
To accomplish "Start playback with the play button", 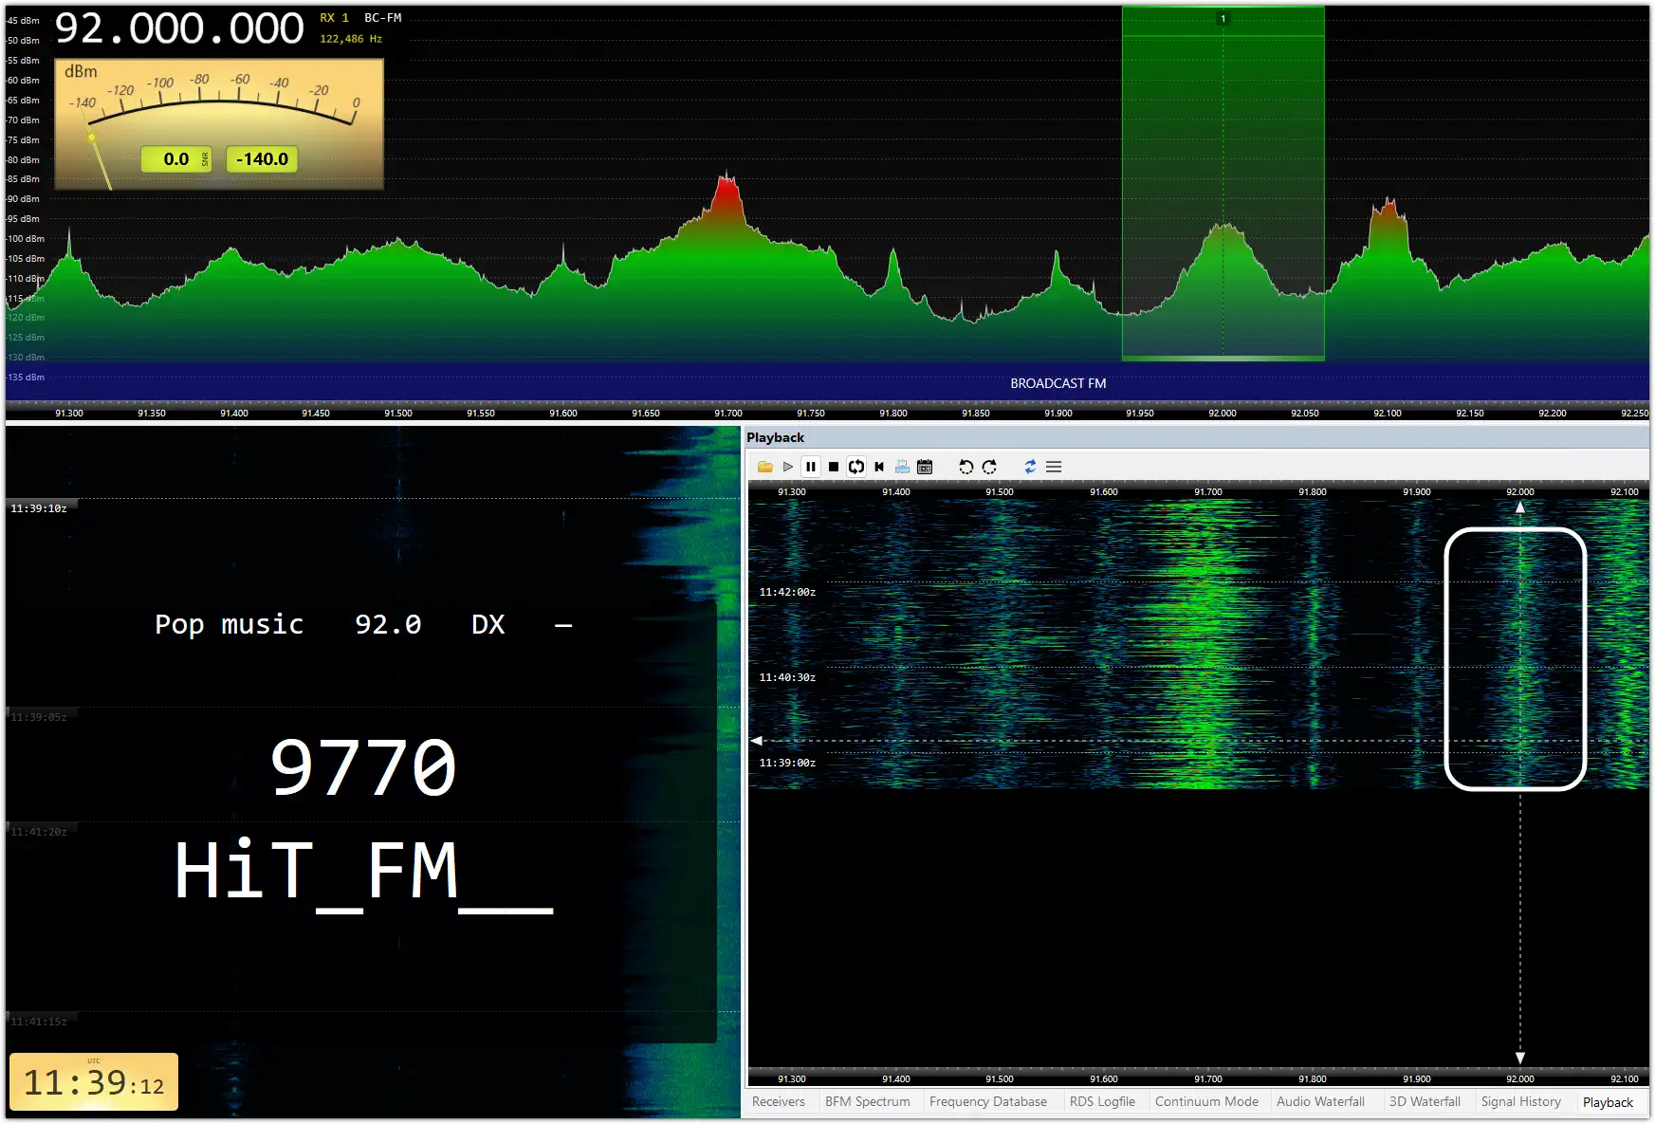I will pyautogui.click(x=787, y=467).
